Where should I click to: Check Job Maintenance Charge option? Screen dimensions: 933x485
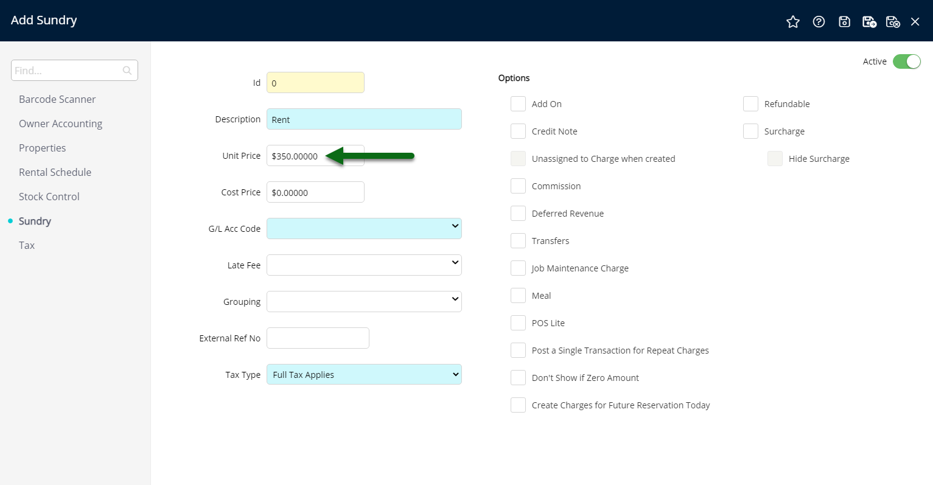(x=518, y=268)
